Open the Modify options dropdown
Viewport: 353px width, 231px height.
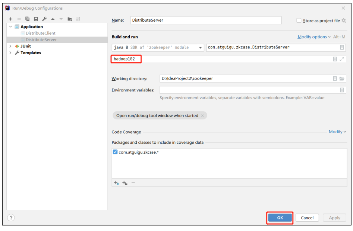tap(314, 37)
